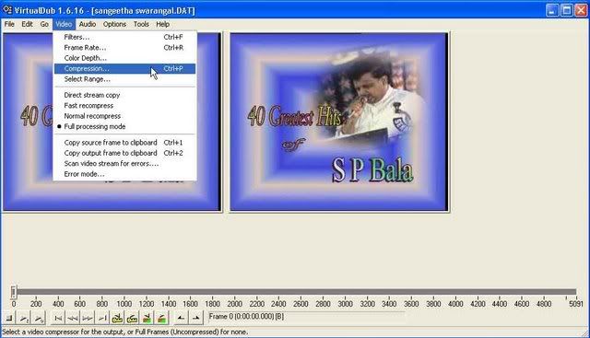Step forward one frame
590x338 pixels.
[88, 318]
